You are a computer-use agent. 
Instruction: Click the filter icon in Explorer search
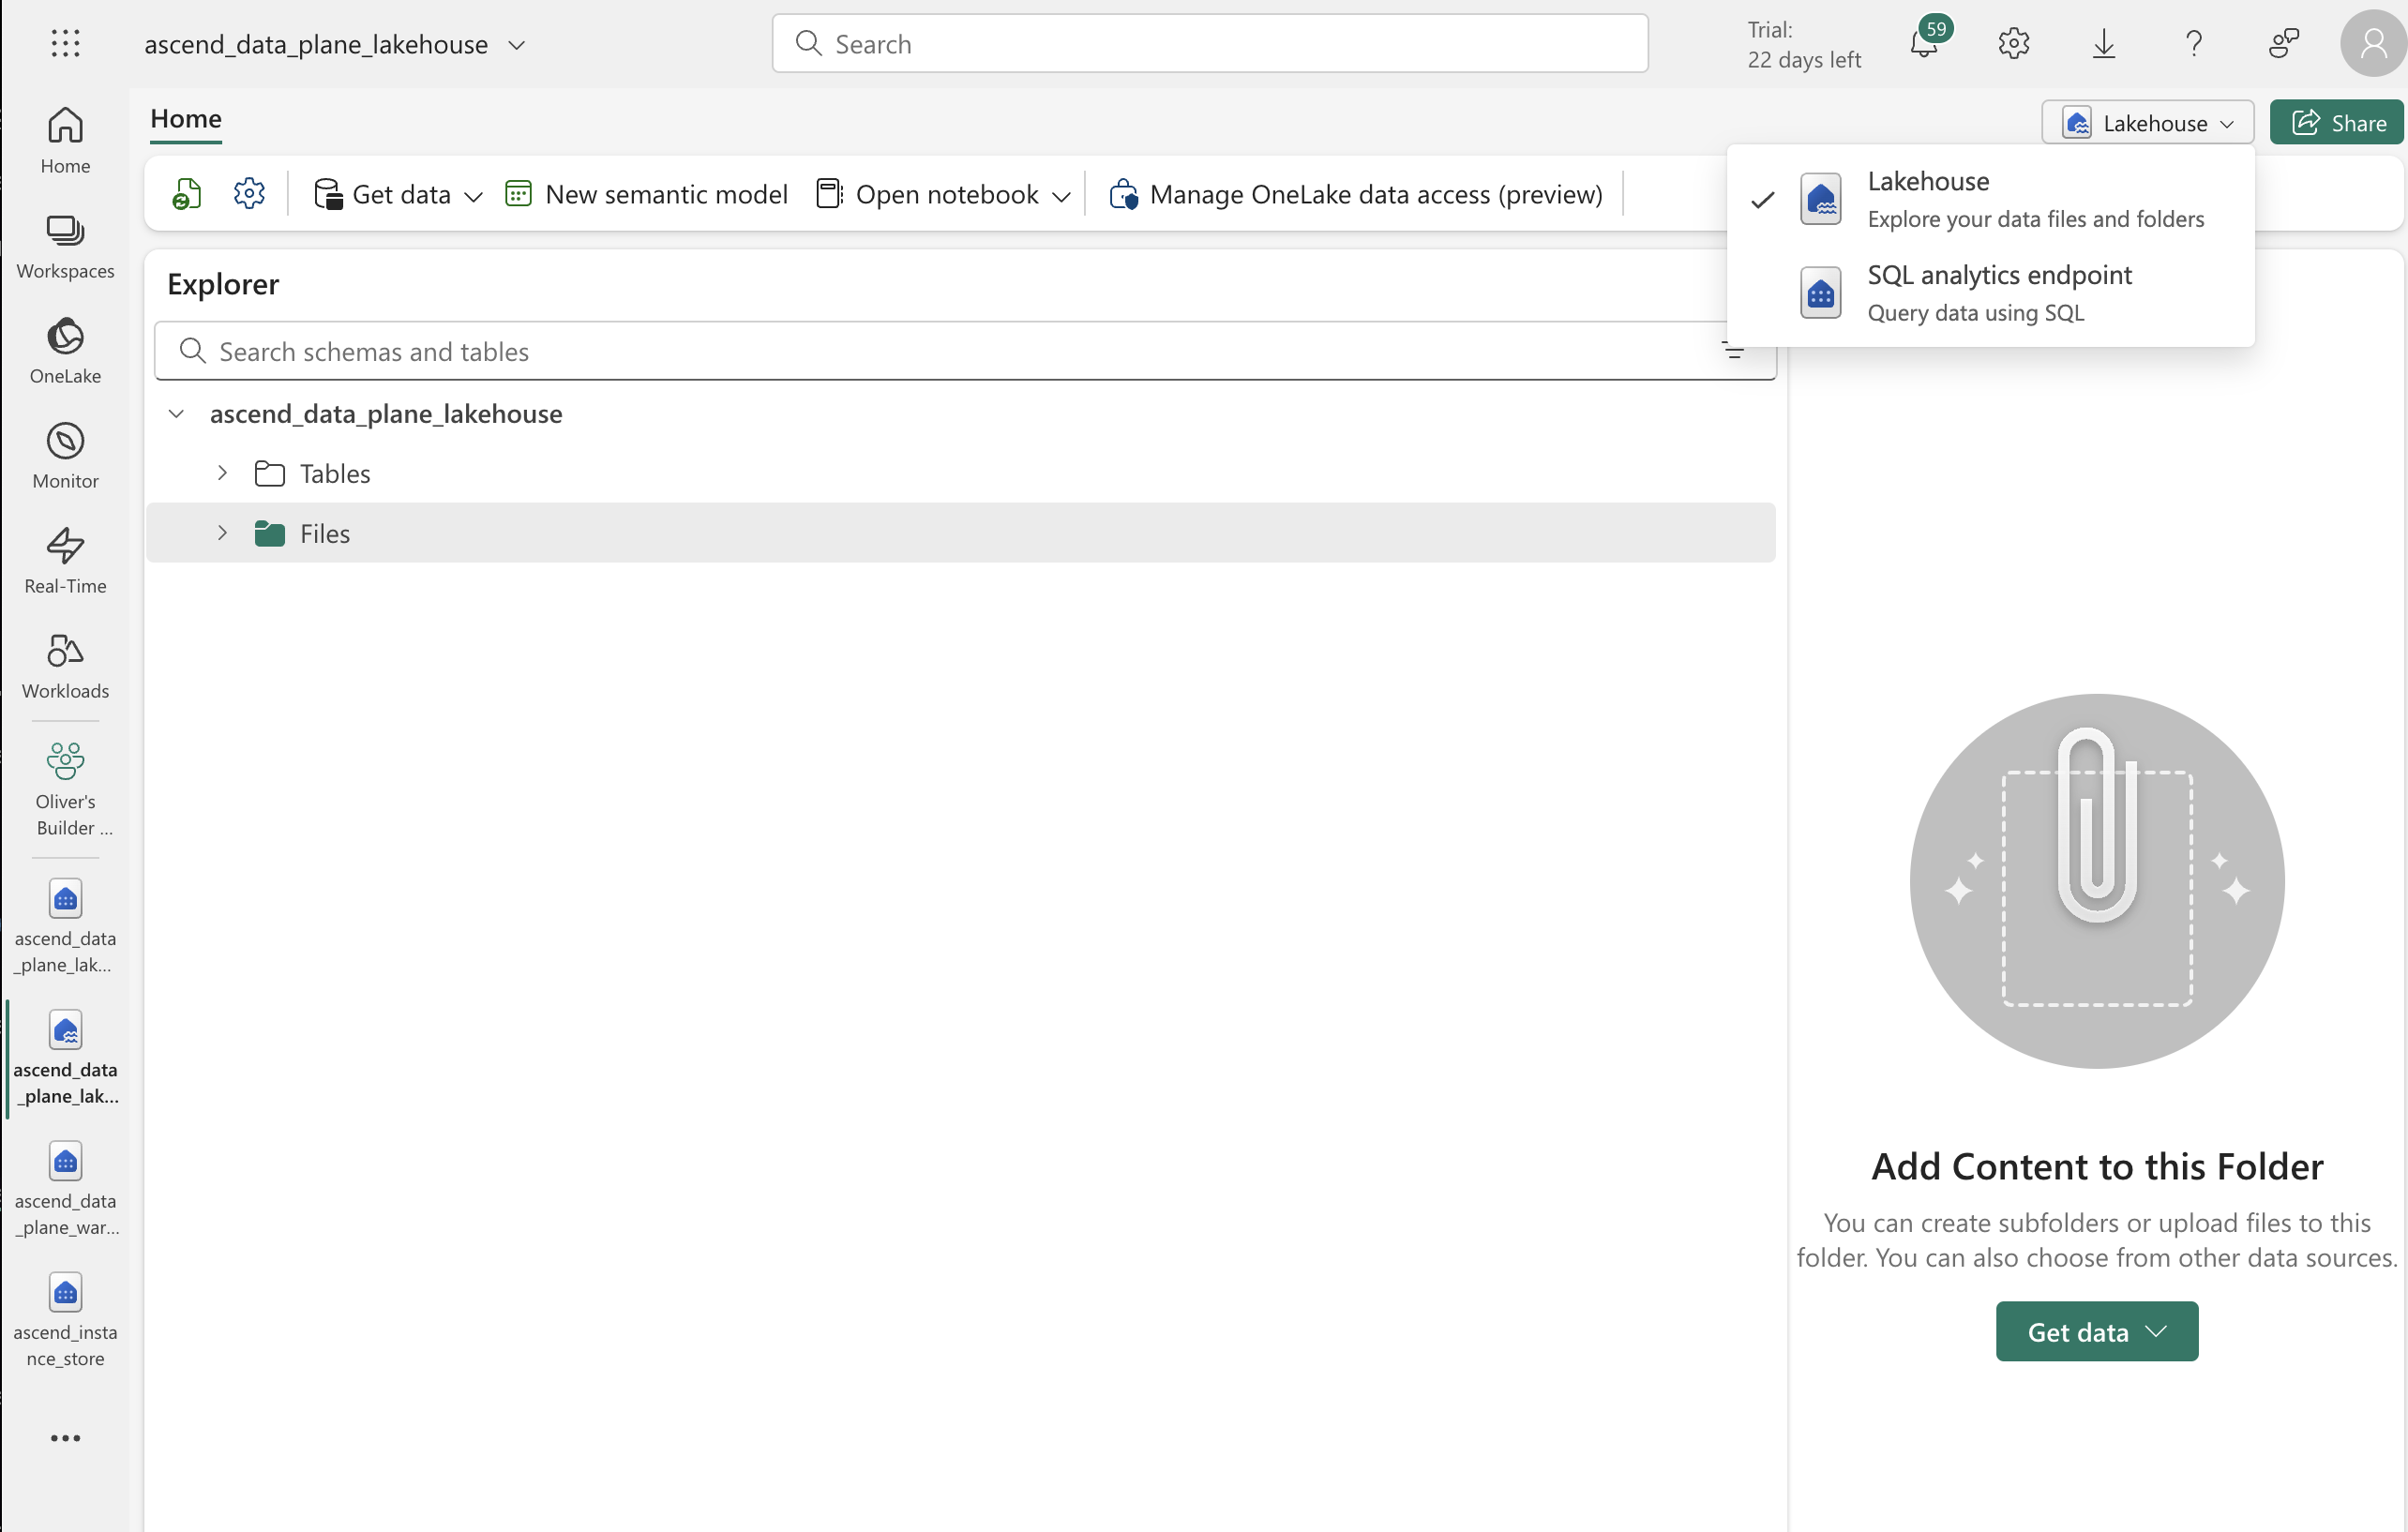point(1733,350)
